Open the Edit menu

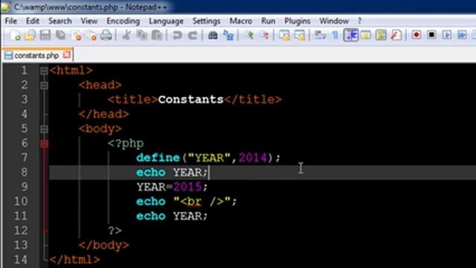pyautogui.click(x=33, y=21)
